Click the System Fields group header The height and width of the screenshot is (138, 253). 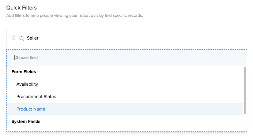(26, 122)
